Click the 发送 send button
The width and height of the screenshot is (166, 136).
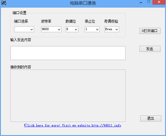click(150, 49)
